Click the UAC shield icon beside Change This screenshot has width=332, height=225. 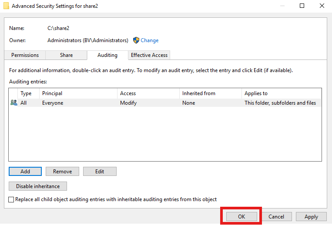(136, 40)
